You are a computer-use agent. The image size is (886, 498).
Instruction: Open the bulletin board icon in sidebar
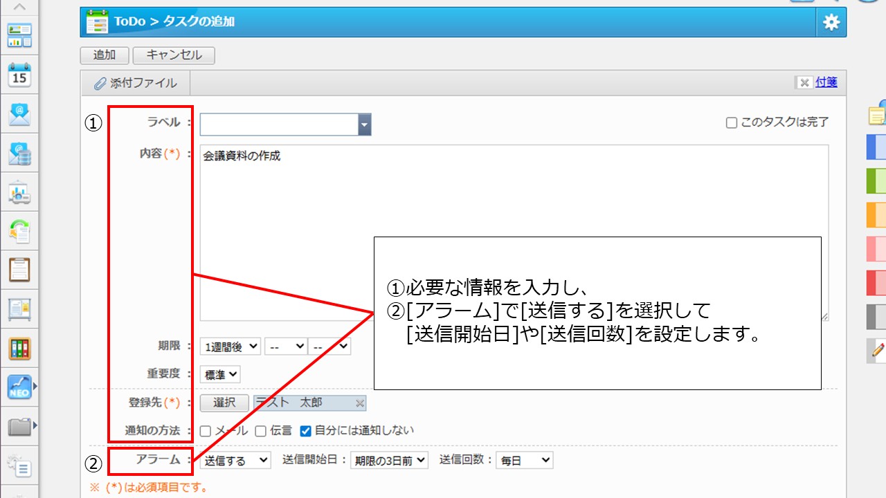19,309
